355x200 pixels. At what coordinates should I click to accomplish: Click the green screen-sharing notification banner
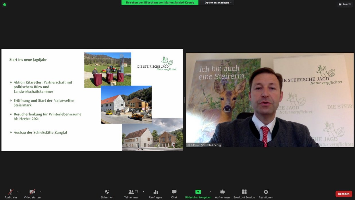click(160, 3)
